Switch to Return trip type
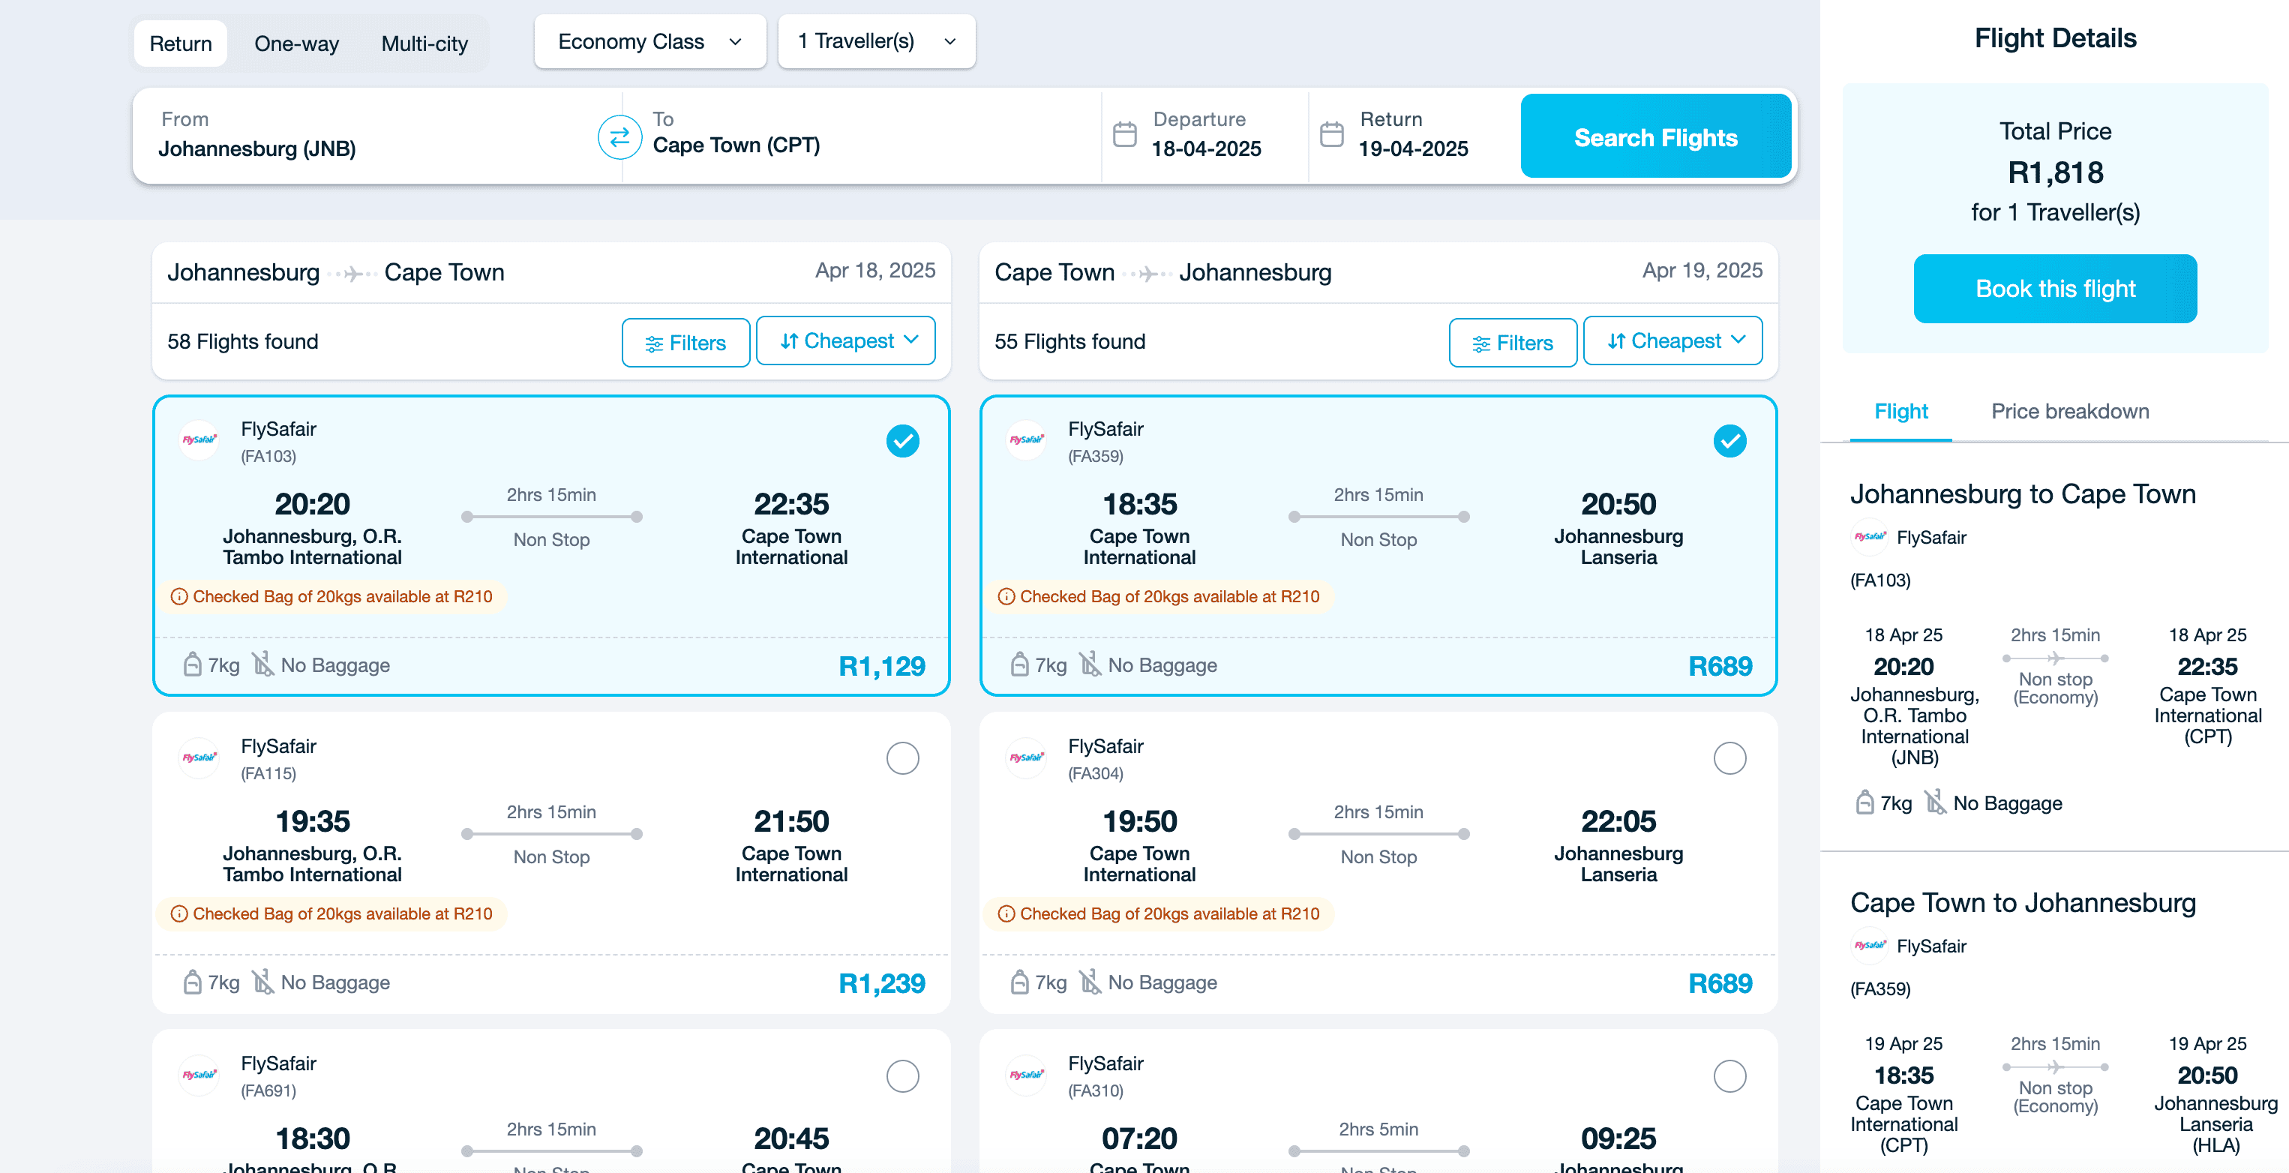This screenshot has width=2289, height=1173. click(x=181, y=43)
